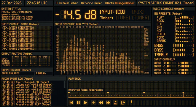Rewind using the double-left arrow icon
This screenshot has width=196, height=107.
click(x=101, y=103)
